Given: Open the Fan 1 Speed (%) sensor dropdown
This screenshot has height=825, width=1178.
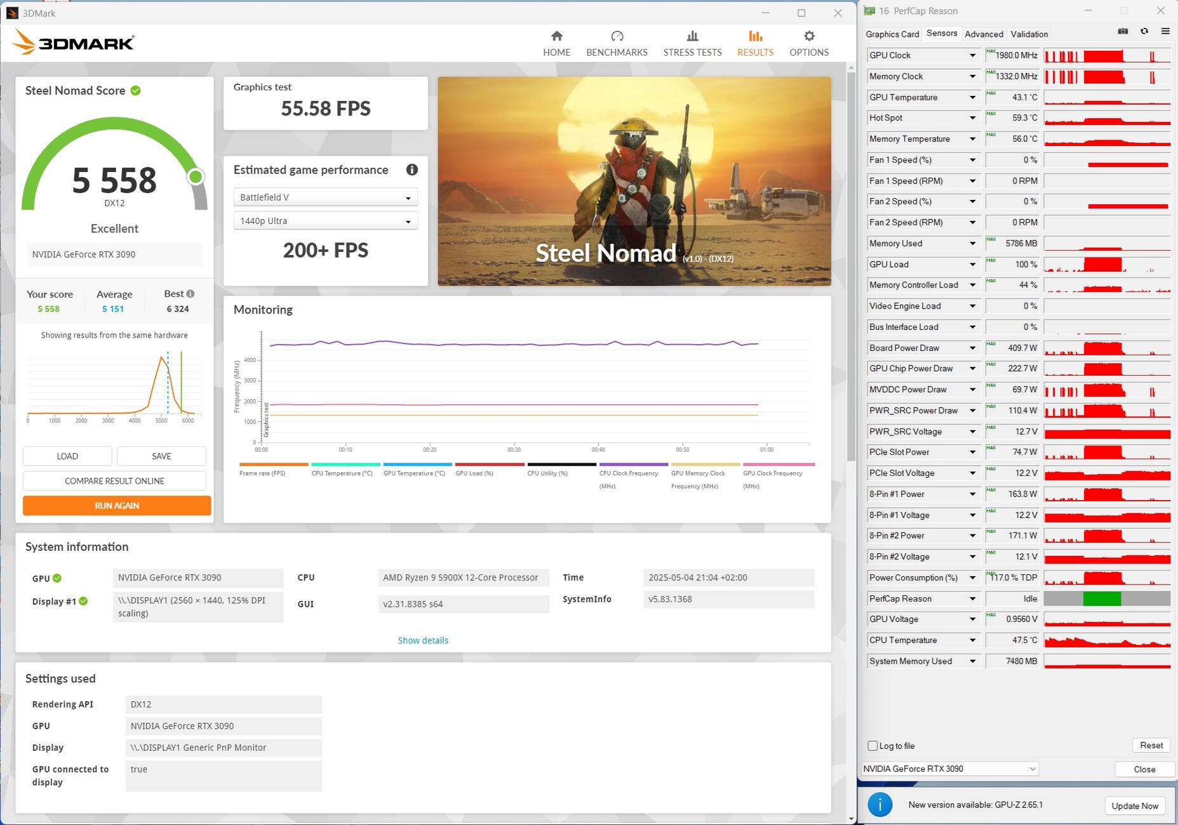Looking at the screenshot, I should point(972,160).
